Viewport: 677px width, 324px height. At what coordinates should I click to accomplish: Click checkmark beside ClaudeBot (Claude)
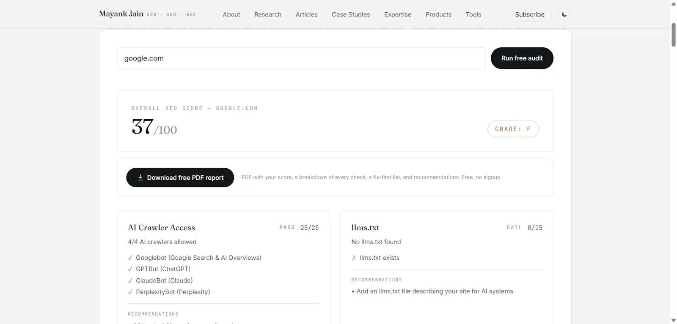[130, 280]
